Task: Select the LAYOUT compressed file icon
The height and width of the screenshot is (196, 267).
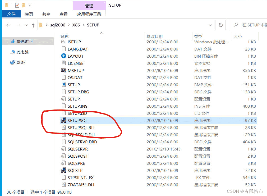Action: pyautogui.click(x=63, y=56)
